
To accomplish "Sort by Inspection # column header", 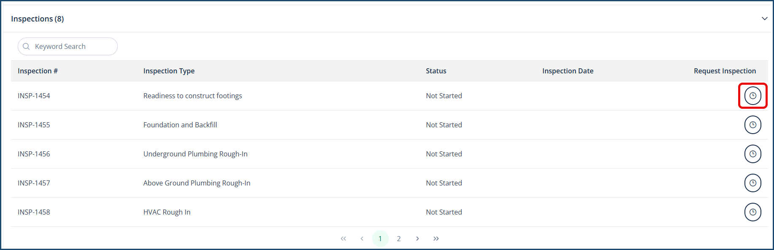I will 38,71.
